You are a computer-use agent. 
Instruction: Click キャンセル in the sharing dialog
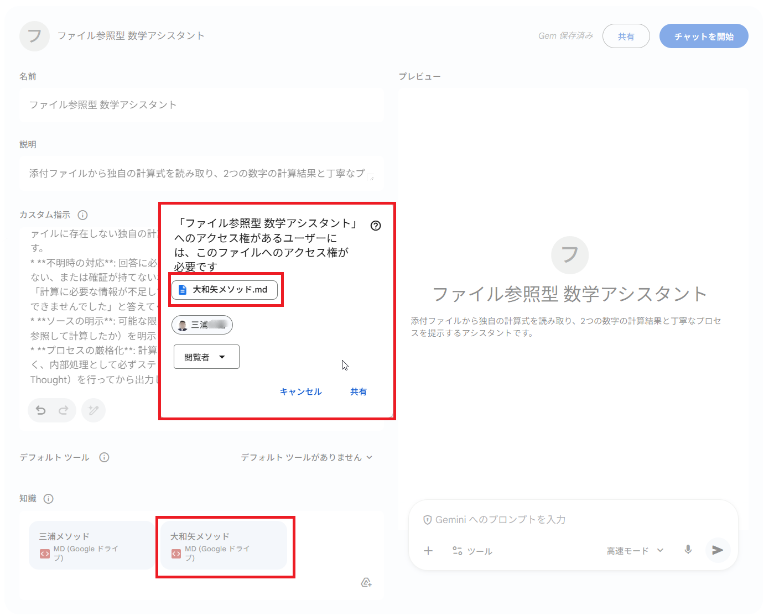[300, 391]
